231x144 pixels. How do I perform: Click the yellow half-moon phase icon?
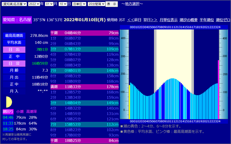pos(9,102)
